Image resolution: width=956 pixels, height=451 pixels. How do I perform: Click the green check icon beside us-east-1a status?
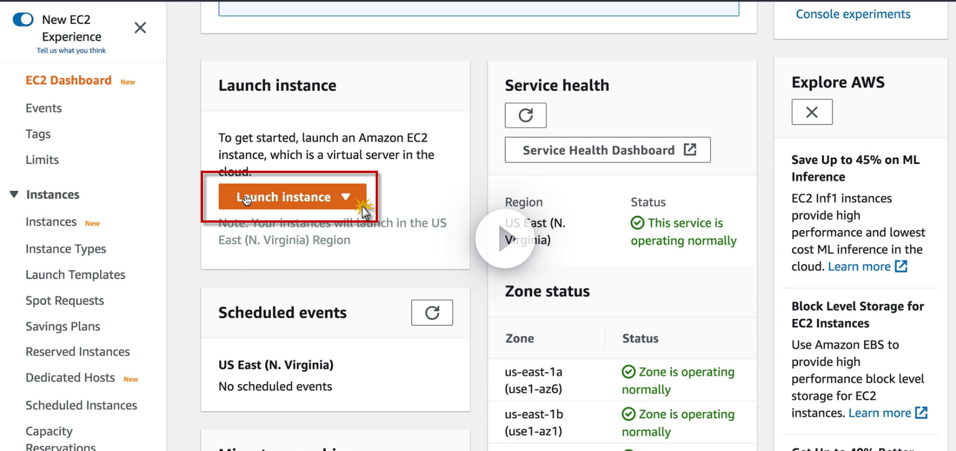(x=628, y=372)
